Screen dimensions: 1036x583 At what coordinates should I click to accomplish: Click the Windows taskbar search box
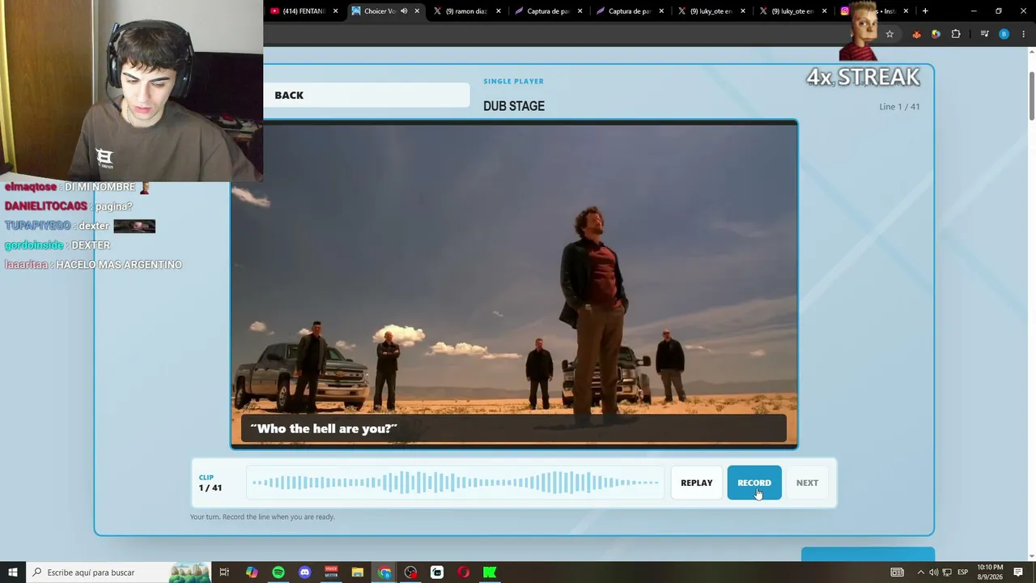[x=117, y=572]
